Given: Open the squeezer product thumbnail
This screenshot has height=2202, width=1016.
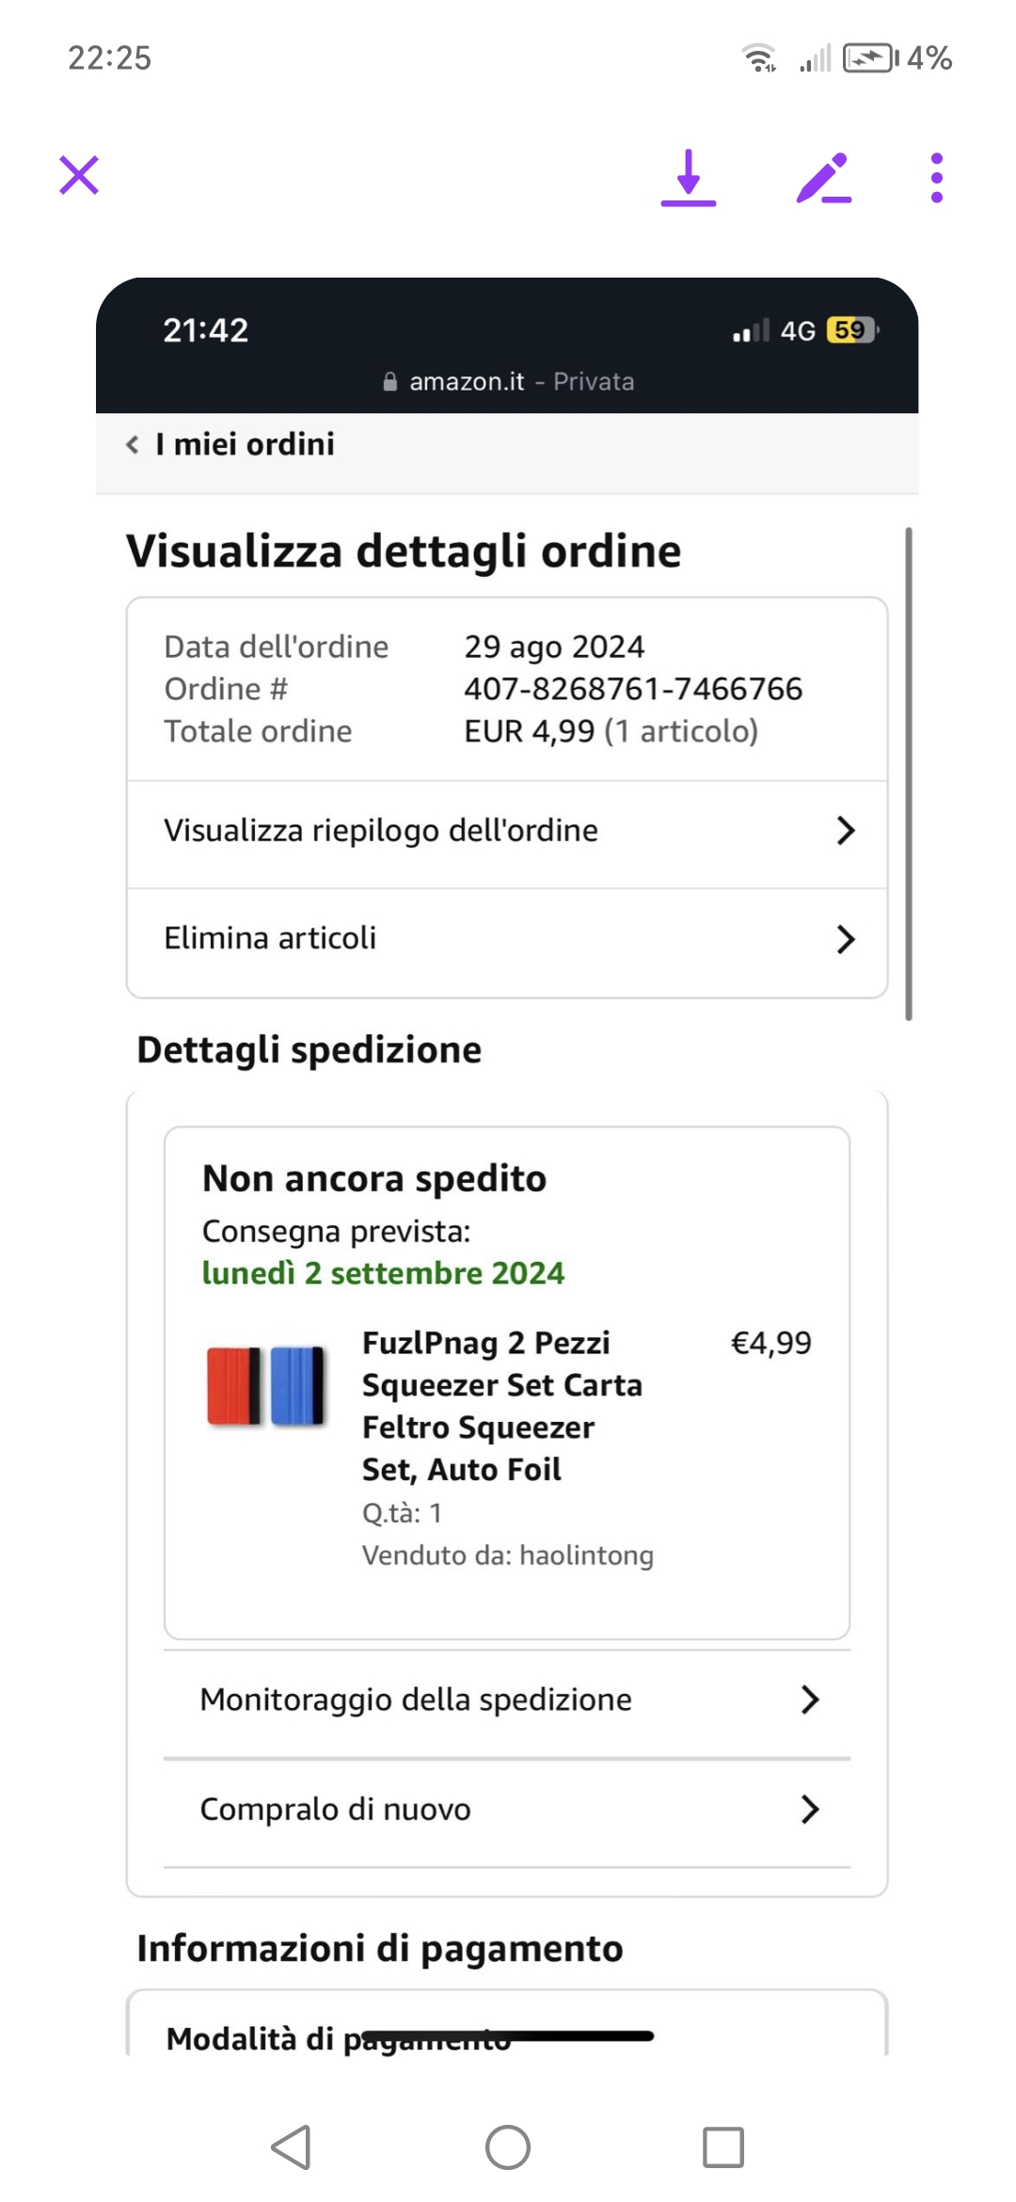Looking at the screenshot, I should coord(265,1386).
